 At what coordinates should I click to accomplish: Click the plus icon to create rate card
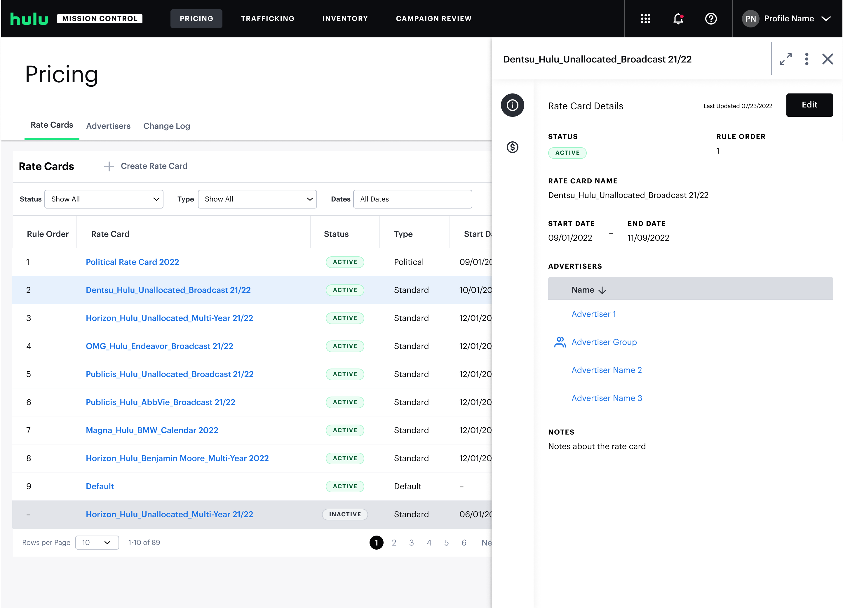pyautogui.click(x=109, y=166)
